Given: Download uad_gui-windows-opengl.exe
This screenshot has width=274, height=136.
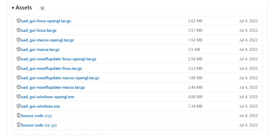Looking at the screenshot, I should pyautogui.click(x=48, y=97).
